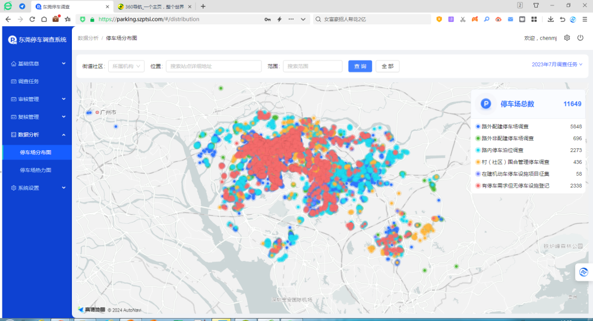Click the power logout icon
This screenshot has width=593, height=321.
[581, 38]
